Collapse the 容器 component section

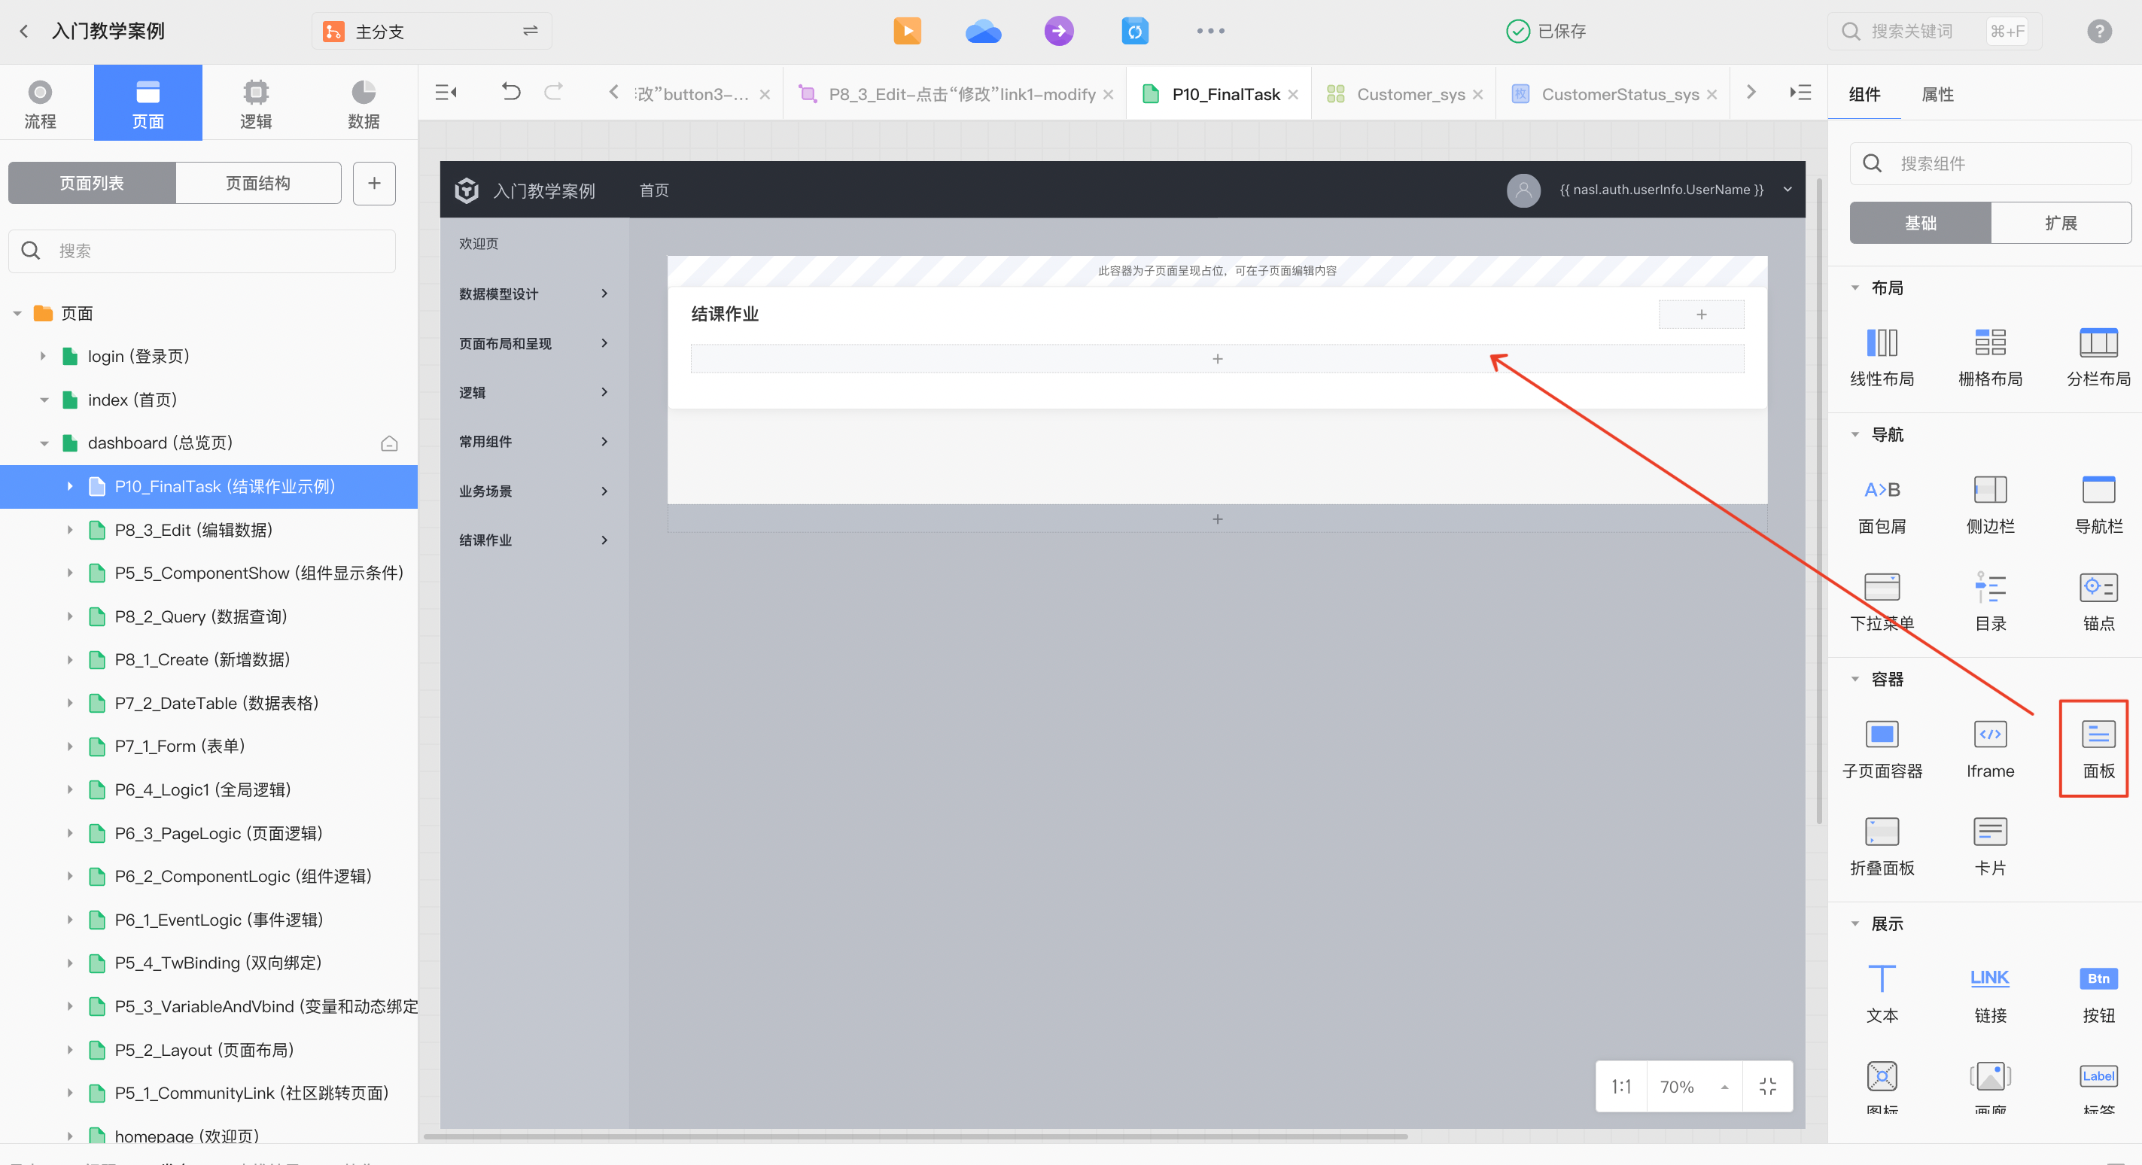pyautogui.click(x=1855, y=680)
